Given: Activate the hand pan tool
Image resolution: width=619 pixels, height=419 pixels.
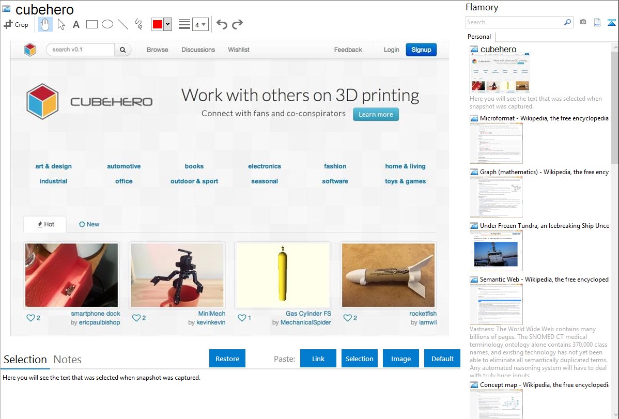Looking at the screenshot, I should click(x=45, y=24).
